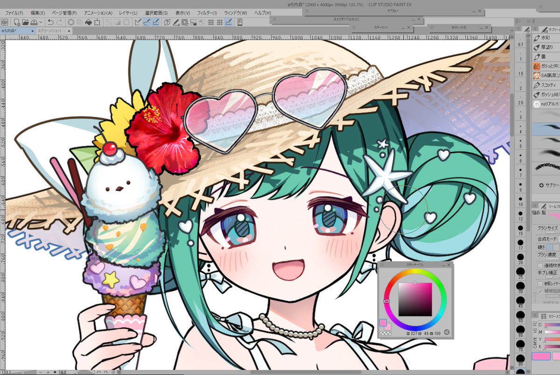The image size is (560, 375).
Task: Collapse the 領域拡縮 section with the minus expander
Action: 535,293
